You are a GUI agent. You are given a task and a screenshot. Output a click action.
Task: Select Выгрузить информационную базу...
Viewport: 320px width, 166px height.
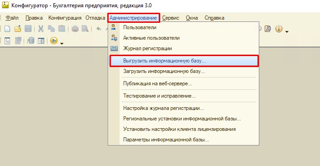184,61
